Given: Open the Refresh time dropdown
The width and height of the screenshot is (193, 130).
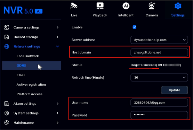Looking at the screenshot, I should click(x=159, y=77).
